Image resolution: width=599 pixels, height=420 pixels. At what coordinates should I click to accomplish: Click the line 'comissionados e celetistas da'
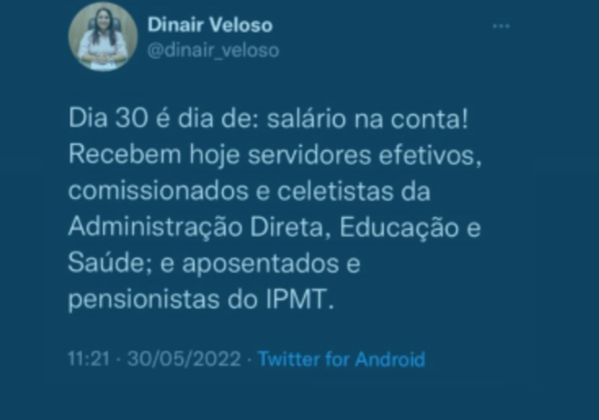click(250, 191)
